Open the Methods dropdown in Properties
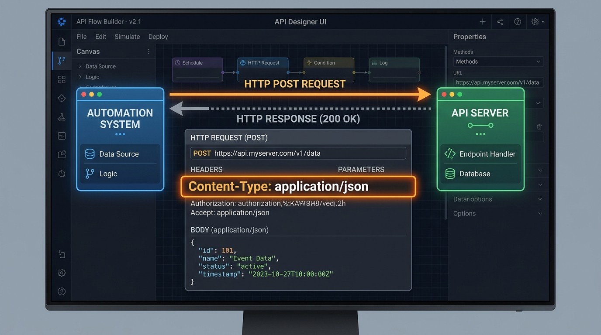The height and width of the screenshot is (335, 601). point(498,62)
